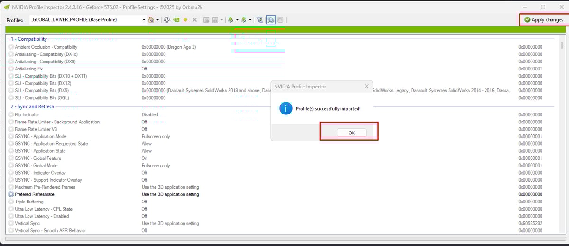
Task: Collapse the 1 - Compatibility section header
Action: [29, 39]
